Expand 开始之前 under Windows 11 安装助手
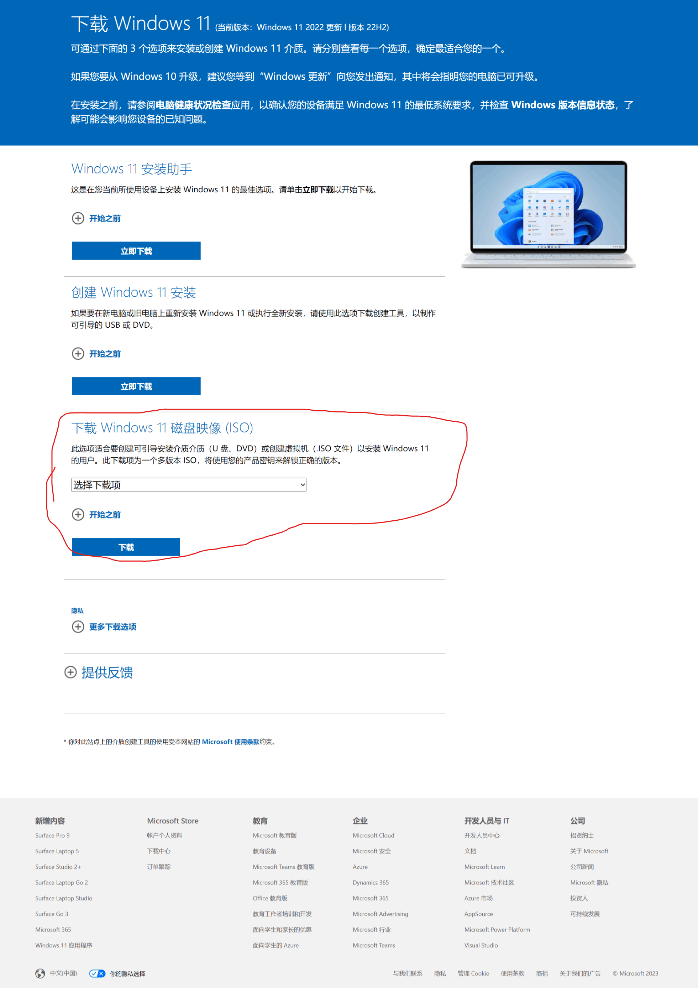 tap(105, 218)
